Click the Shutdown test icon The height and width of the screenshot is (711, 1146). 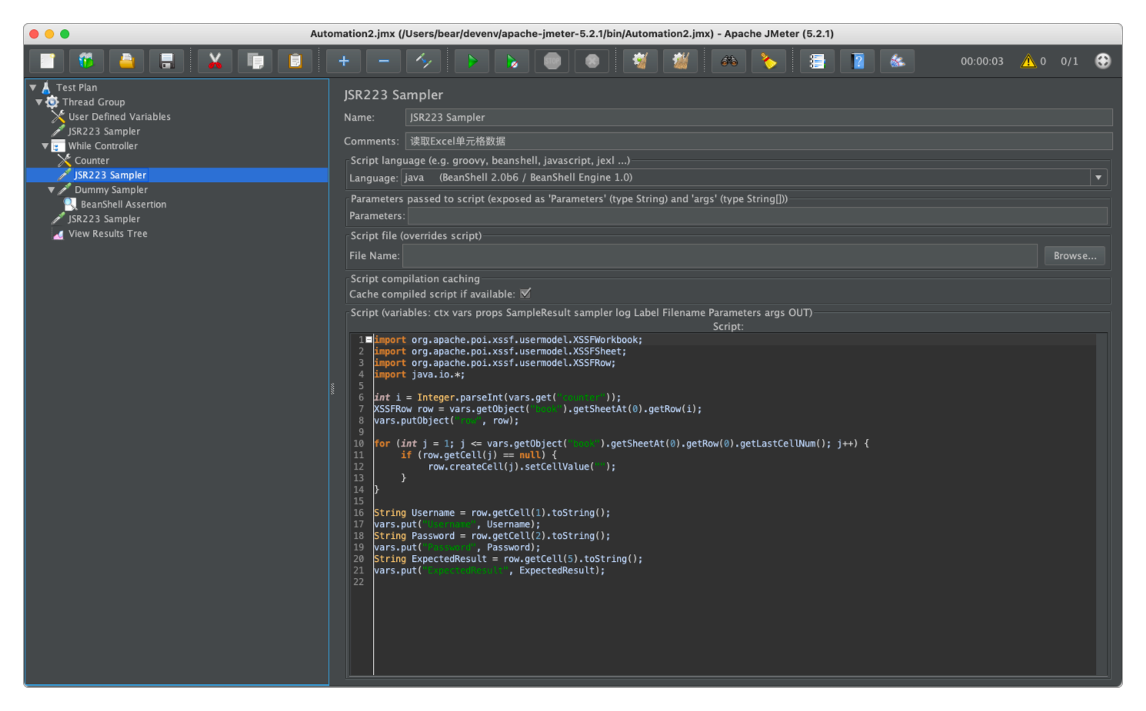pos(592,61)
